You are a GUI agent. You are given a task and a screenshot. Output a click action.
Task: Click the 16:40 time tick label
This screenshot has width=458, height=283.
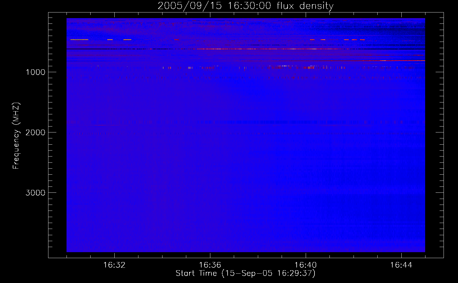306,265
